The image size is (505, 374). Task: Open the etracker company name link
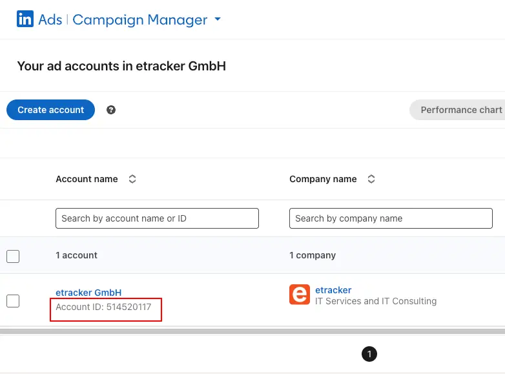pyautogui.click(x=333, y=290)
